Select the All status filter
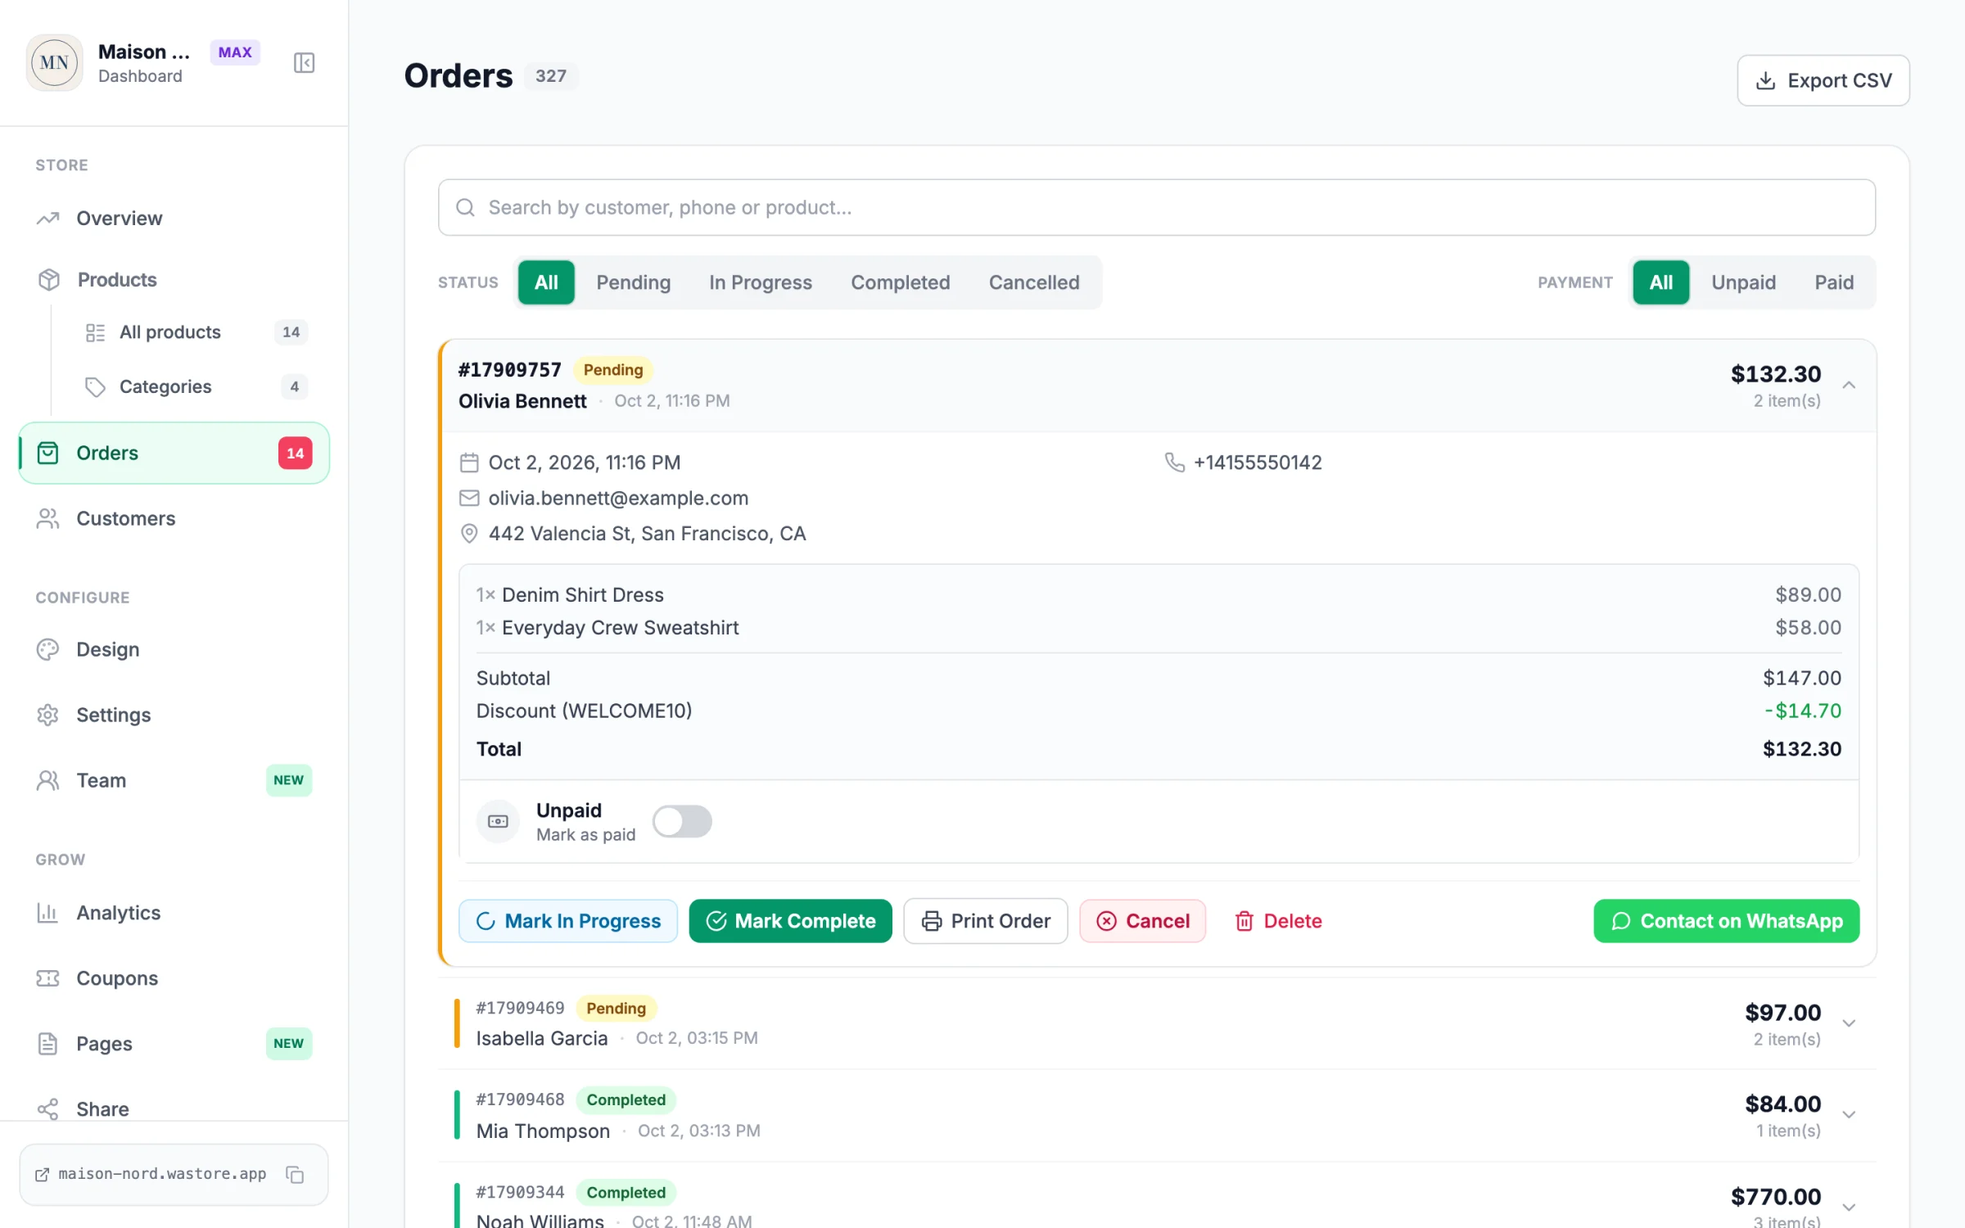Image resolution: width=1965 pixels, height=1228 pixels. [546, 282]
